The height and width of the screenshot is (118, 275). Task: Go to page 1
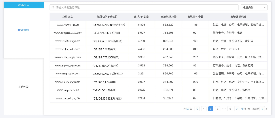coord(204,109)
